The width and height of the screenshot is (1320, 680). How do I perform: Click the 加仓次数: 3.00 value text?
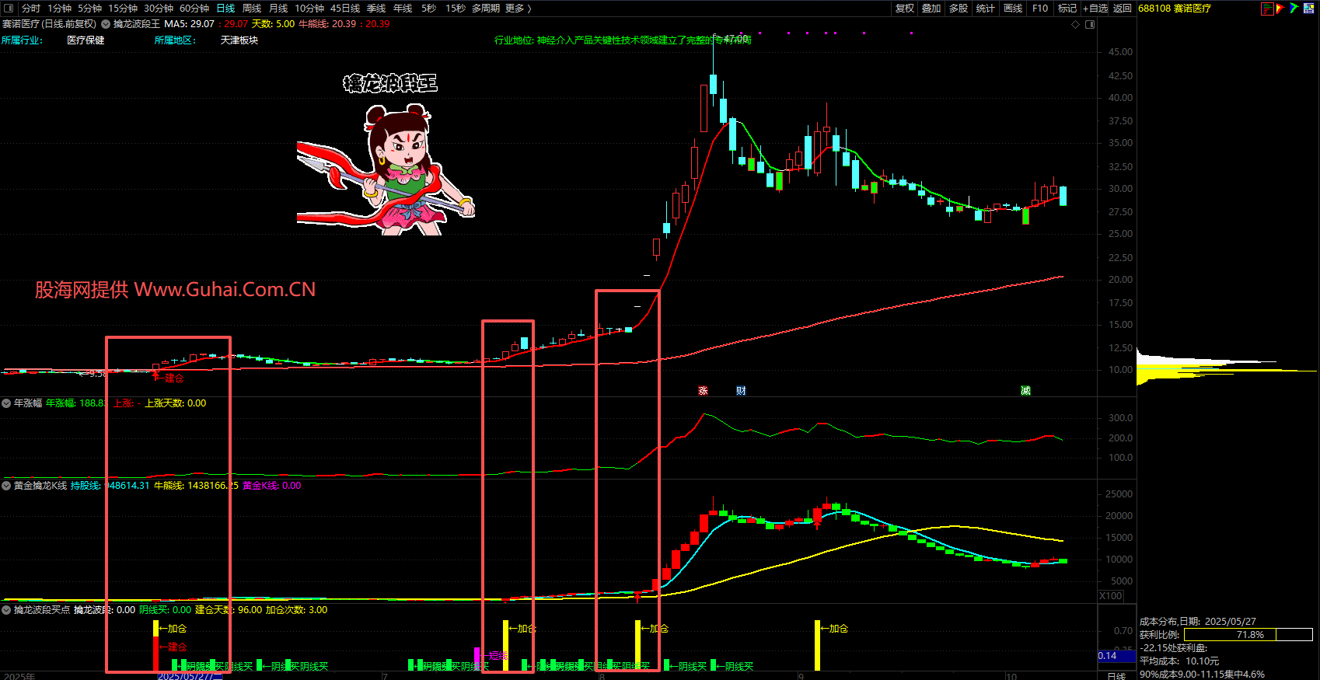point(297,610)
